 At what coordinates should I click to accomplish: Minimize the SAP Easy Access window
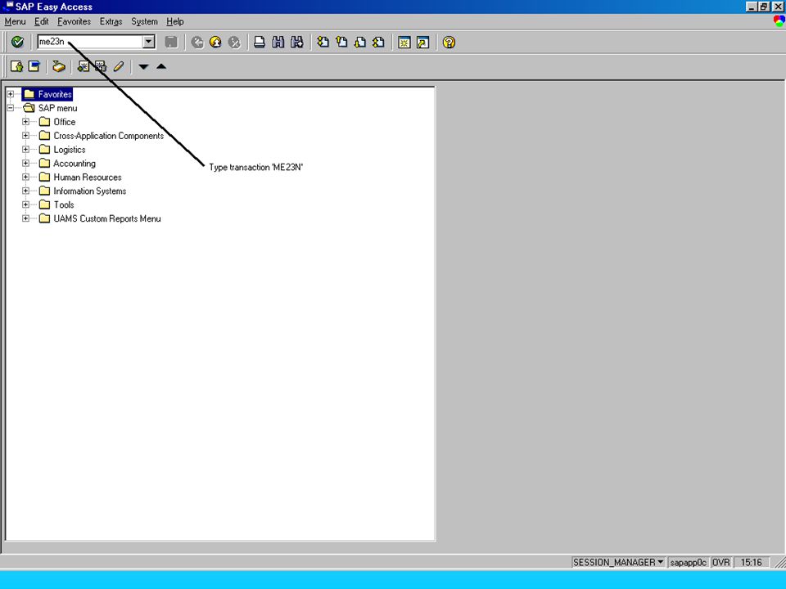[752, 7]
